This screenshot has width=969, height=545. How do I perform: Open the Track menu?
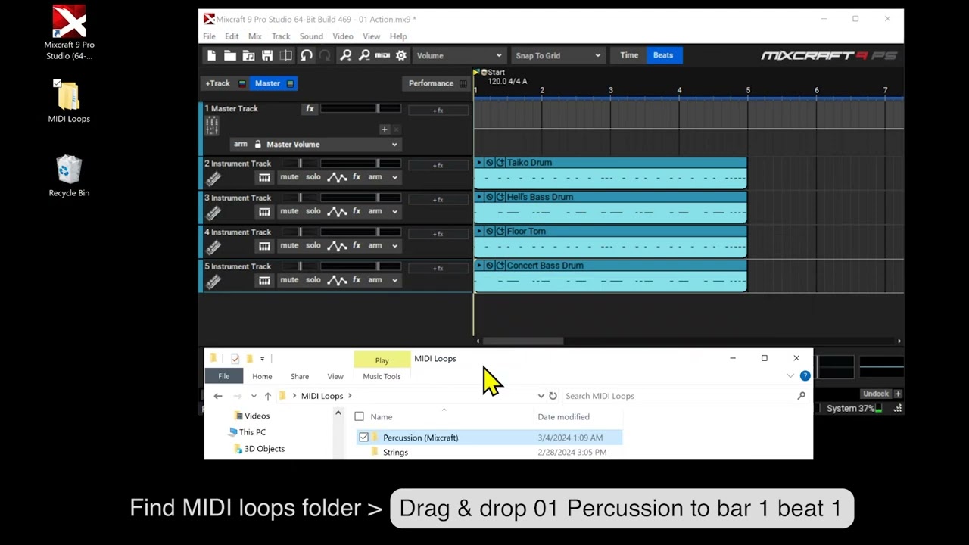[x=281, y=36]
